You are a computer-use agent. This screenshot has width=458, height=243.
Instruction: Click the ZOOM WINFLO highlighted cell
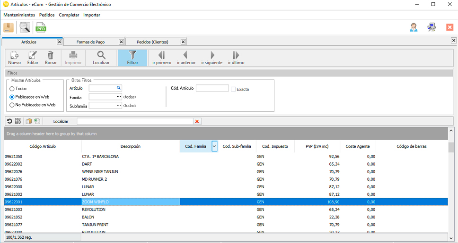click(x=131, y=202)
